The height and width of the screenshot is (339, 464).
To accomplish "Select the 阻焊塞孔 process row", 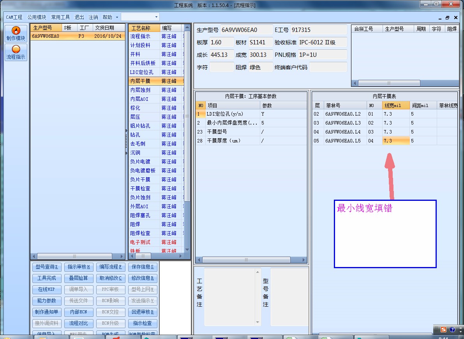I will coord(156,216).
